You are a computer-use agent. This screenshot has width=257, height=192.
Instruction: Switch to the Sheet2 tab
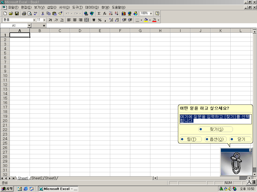(x=37, y=178)
